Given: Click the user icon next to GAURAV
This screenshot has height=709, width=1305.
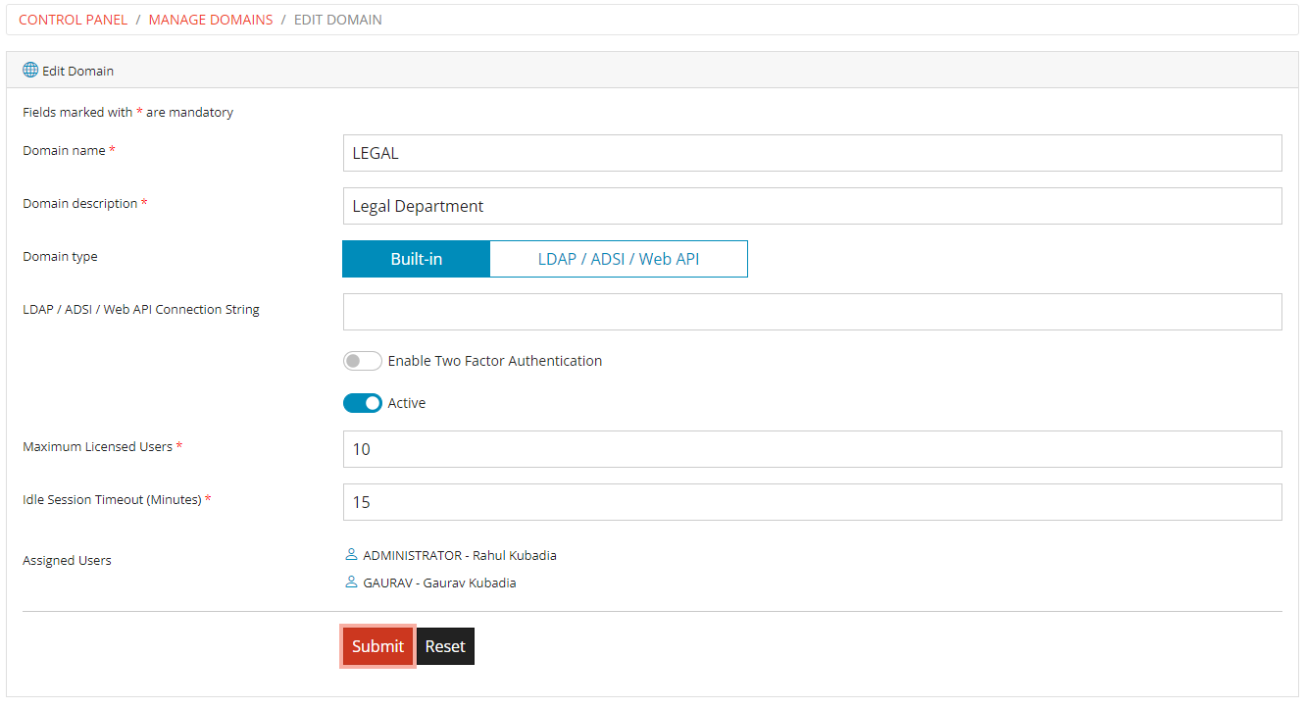Looking at the screenshot, I should click(x=351, y=582).
